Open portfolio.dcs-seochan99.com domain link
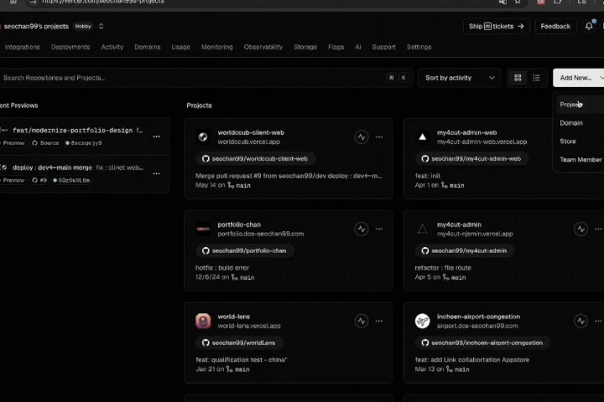The height and width of the screenshot is (402, 604). (261, 234)
